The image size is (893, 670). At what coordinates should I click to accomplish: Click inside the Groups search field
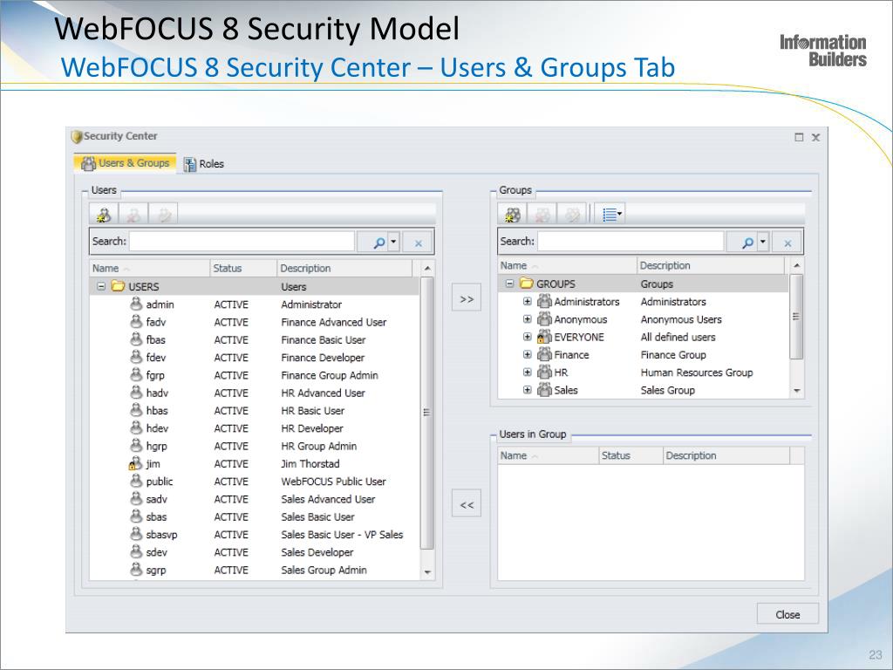click(x=631, y=242)
